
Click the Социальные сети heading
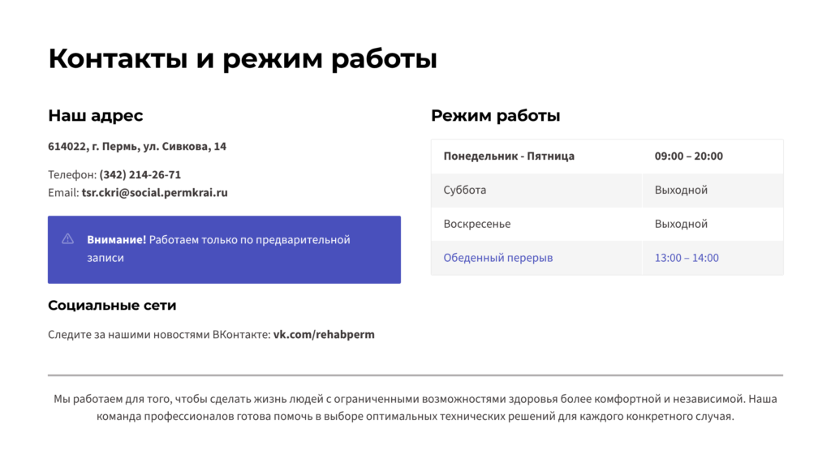pyautogui.click(x=112, y=306)
